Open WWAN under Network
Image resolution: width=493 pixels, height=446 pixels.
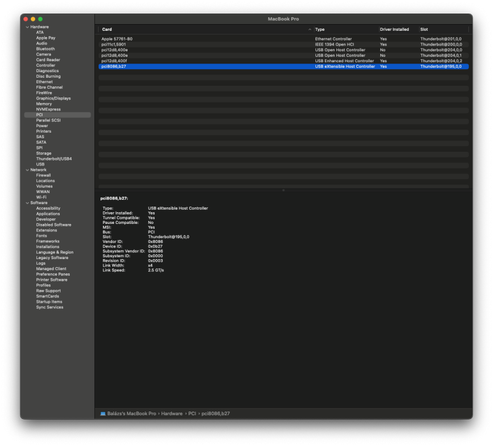(x=43, y=192)
